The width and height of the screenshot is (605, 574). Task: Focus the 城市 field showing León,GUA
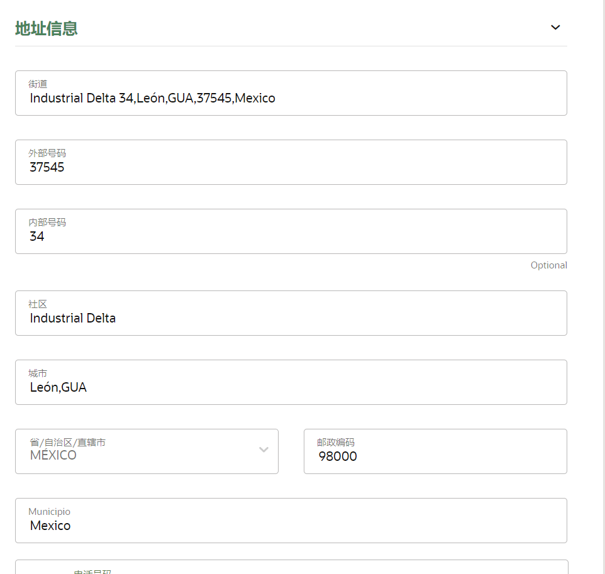pyautogui.click(x=291, y=387)
